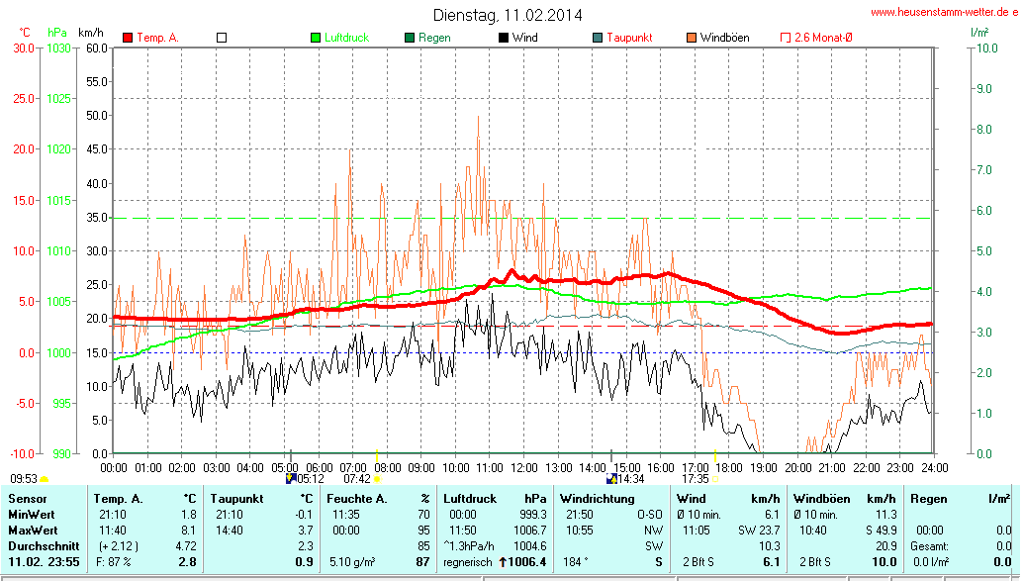Click the Windböen legend label

(x=725, y=38)
